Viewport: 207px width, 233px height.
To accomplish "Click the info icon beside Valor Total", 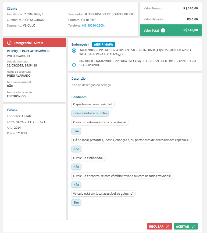I will (163, 31).
